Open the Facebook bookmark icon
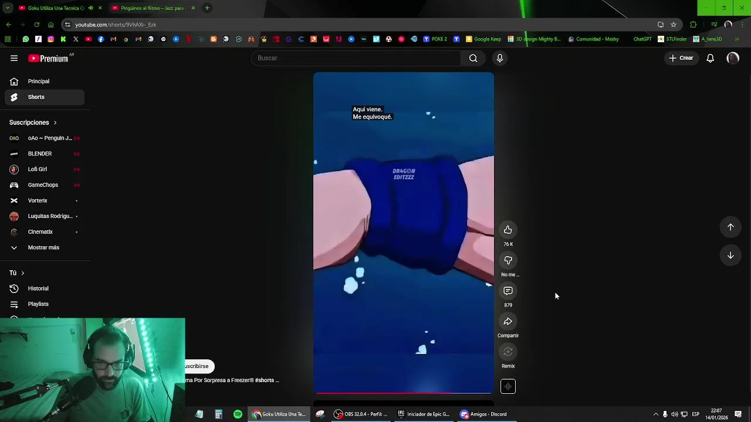Image resolution: width=751 pixels, height=422 pixels. (101, 39)
